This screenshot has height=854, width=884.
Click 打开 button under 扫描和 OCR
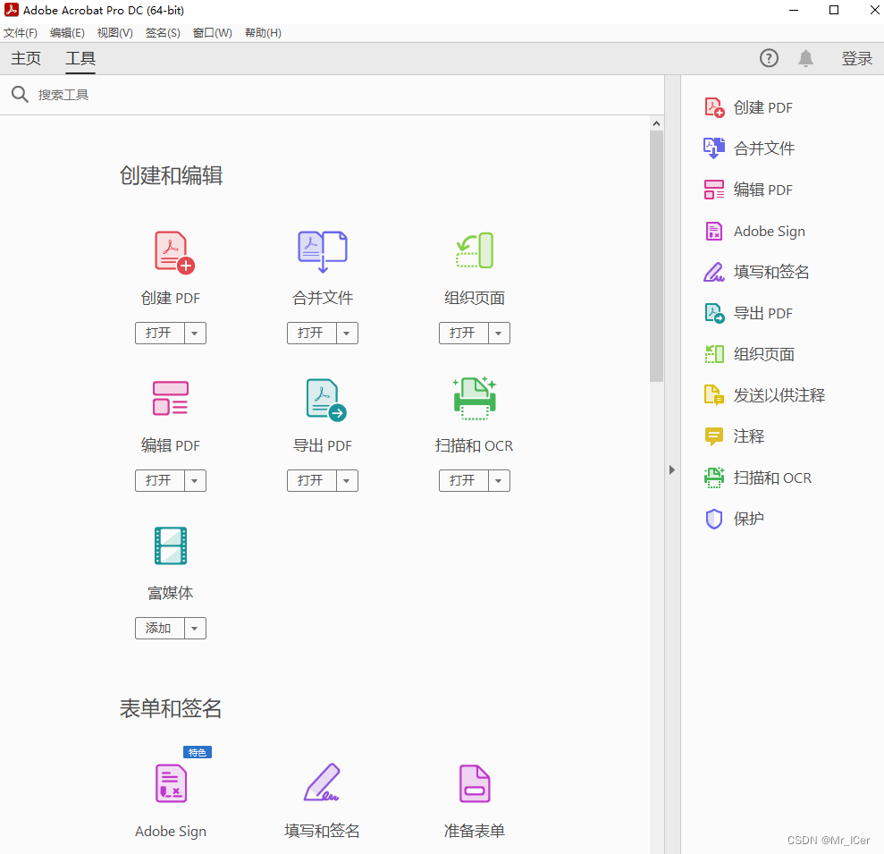[463, 480]
